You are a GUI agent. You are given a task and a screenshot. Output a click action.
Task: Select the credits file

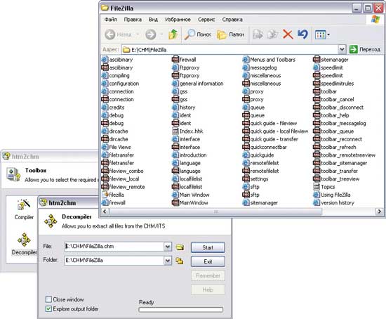(113, 108)
